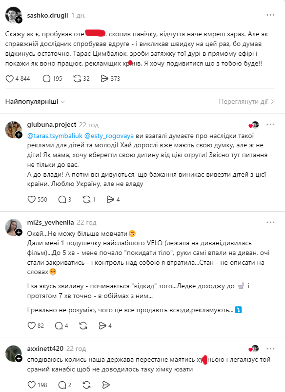Like sashko.drugli's post with the heart icon
The height and width of the screenshot is (392, 285).
point(10,78)
